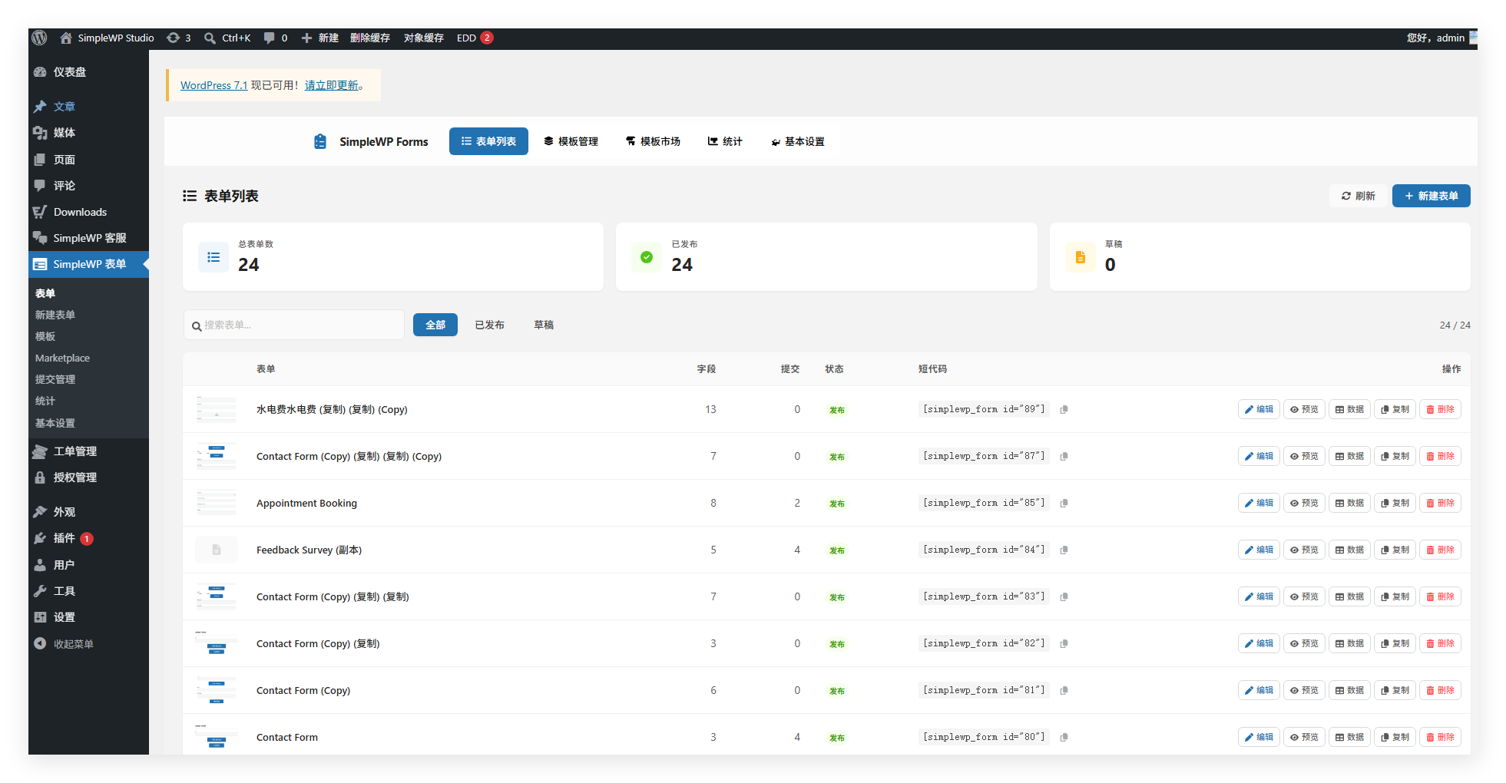Copy shortcode for form id 83
Image resolution: width=1506 pixels, height=783 pixels.
point(1064,597)
